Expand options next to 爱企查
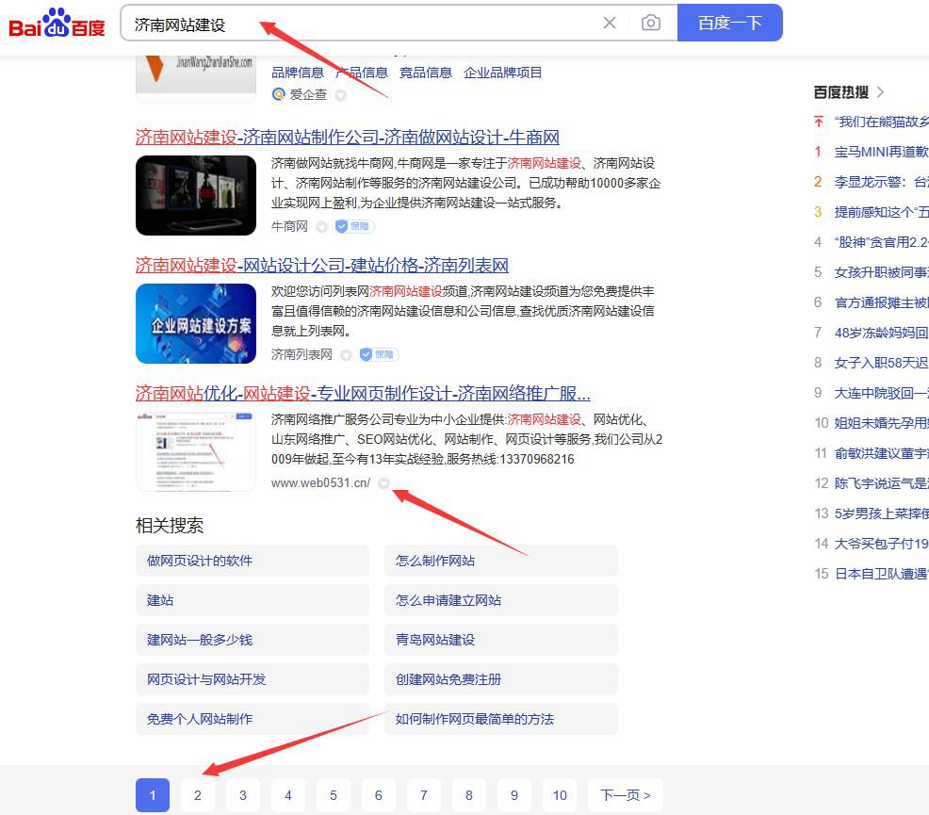This screenshot has width=929, height=815. (341, 95)
